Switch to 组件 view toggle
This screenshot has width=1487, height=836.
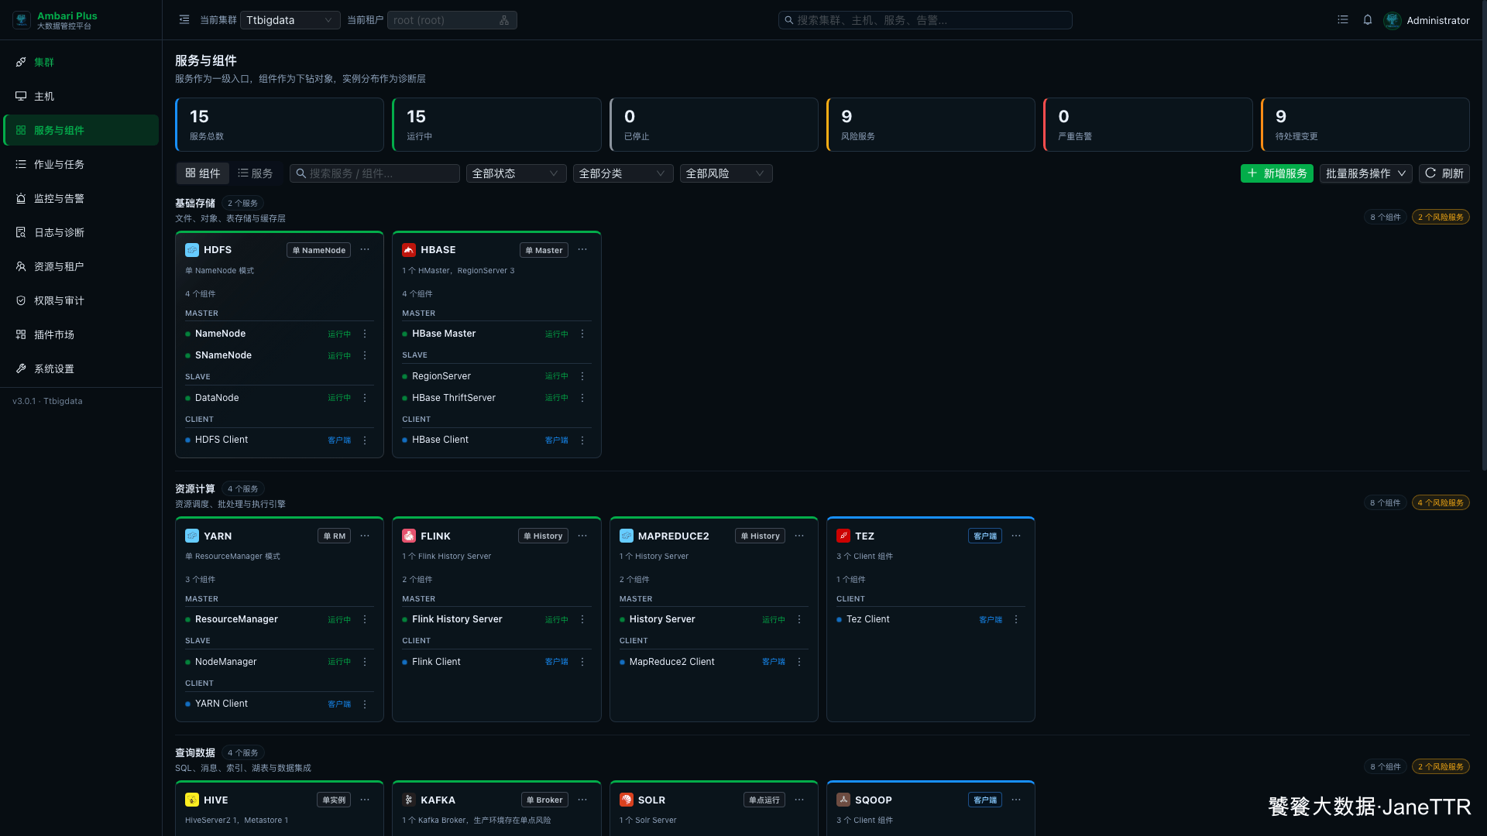pyautogui.click(x=203, y=173)
